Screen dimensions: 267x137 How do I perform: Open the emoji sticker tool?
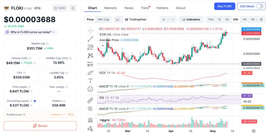point(90,89)
